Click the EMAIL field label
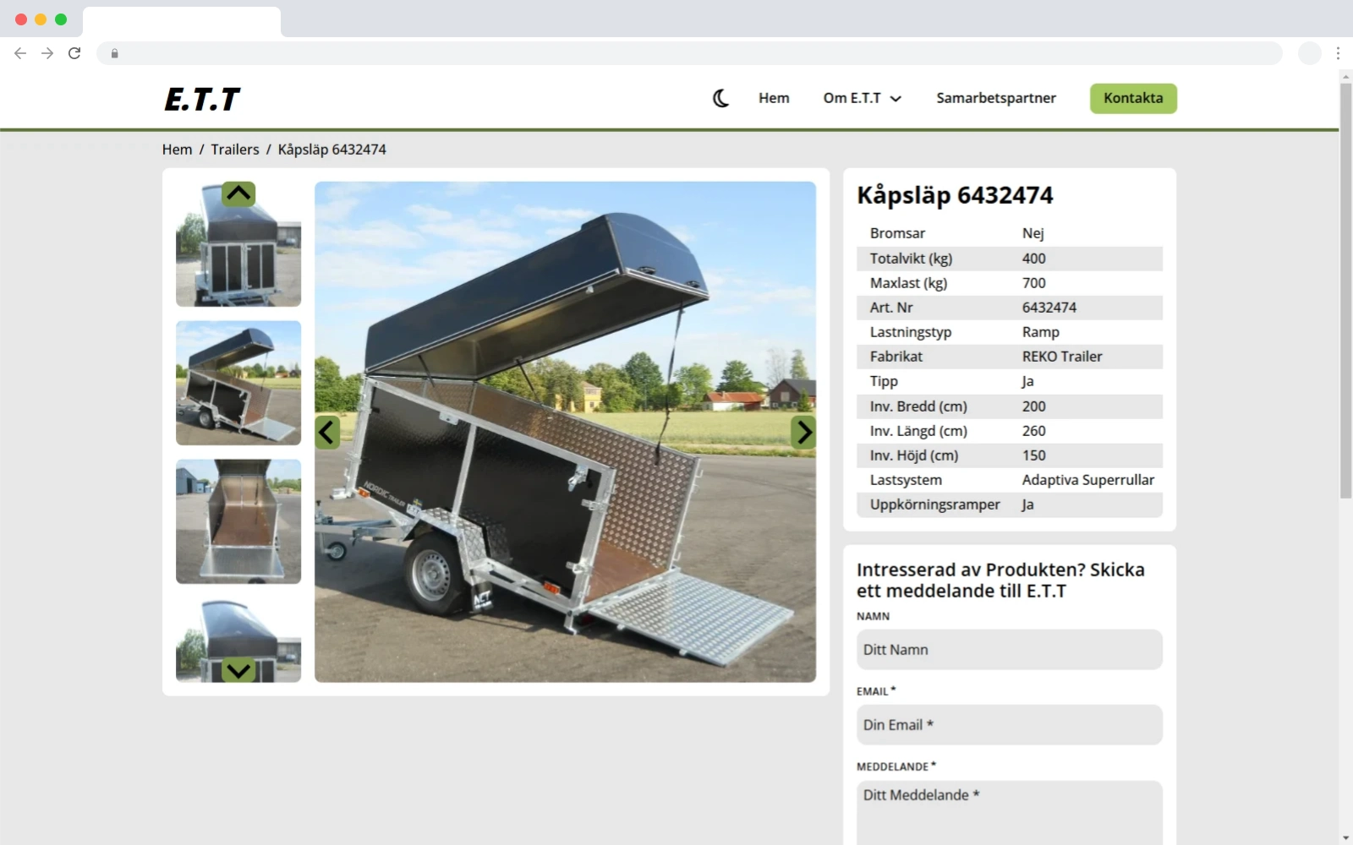This screenshot has height=845, width=1353. 876,691
